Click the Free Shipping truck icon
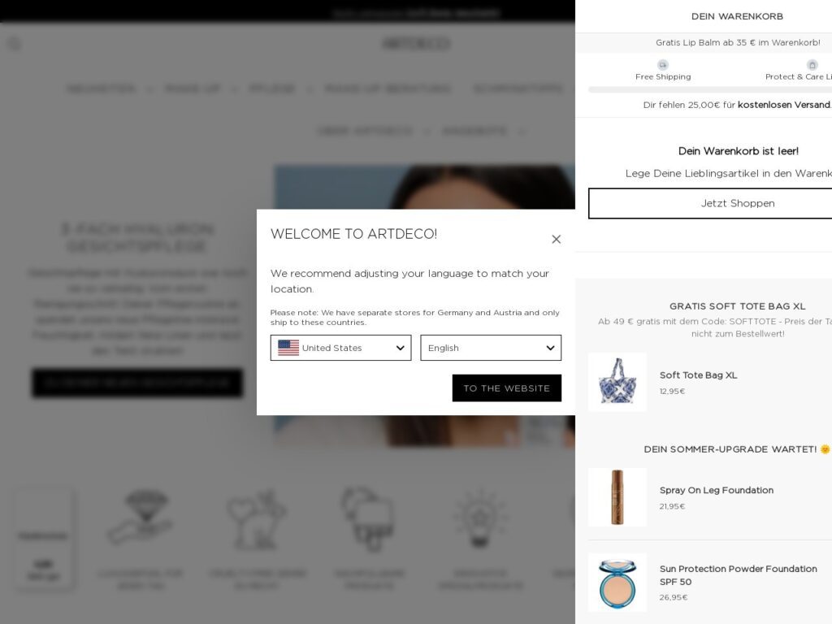Viewport: 832px width, 624px height. coord(663,65)
